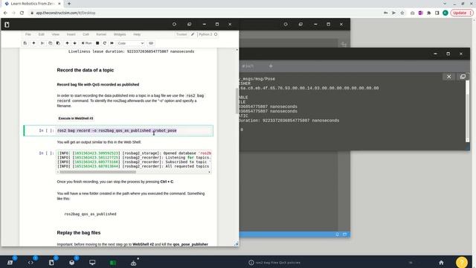Open the notebook Cell menu

click(x=86, y=34)
